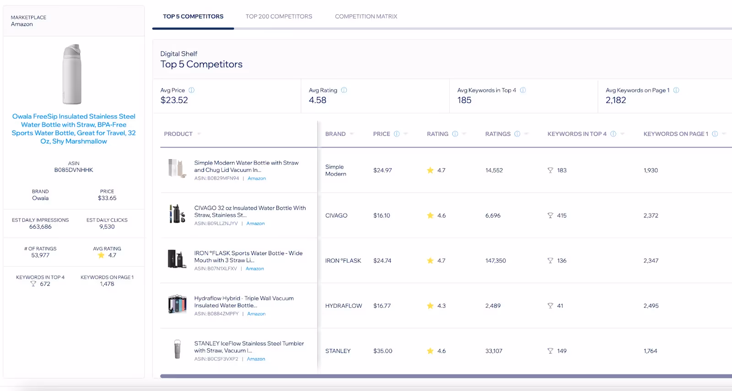
Task: Click the trophy icon beside 136
Action: tap(550, 261)
